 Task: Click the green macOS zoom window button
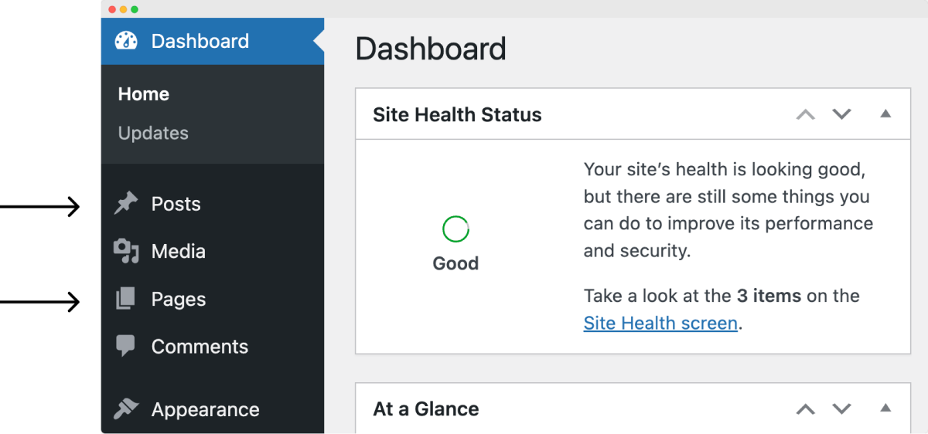[135, 9]
